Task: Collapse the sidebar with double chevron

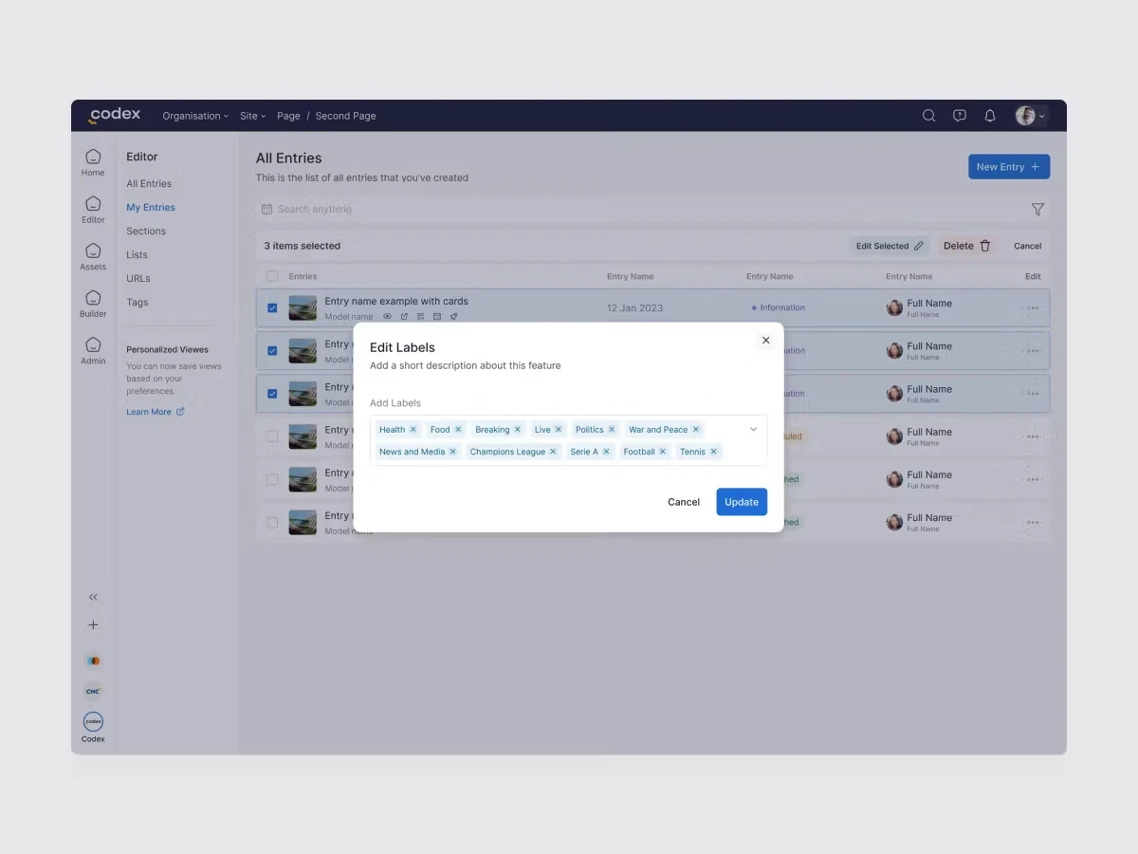Action: click(93, 597)
